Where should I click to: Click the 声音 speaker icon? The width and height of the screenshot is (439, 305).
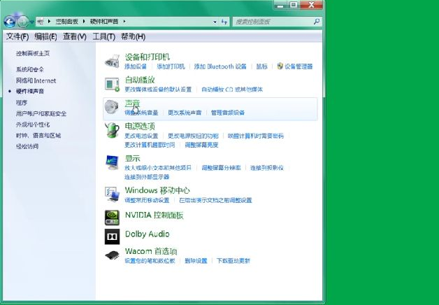tap(112, 107)
